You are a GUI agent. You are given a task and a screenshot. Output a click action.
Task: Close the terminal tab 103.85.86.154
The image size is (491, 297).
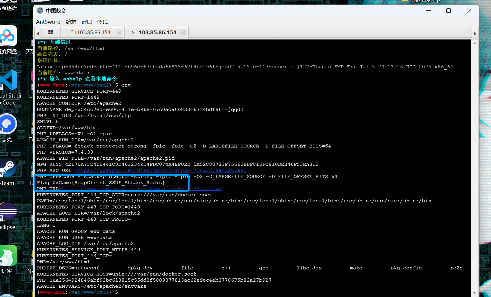pos(183,33)
